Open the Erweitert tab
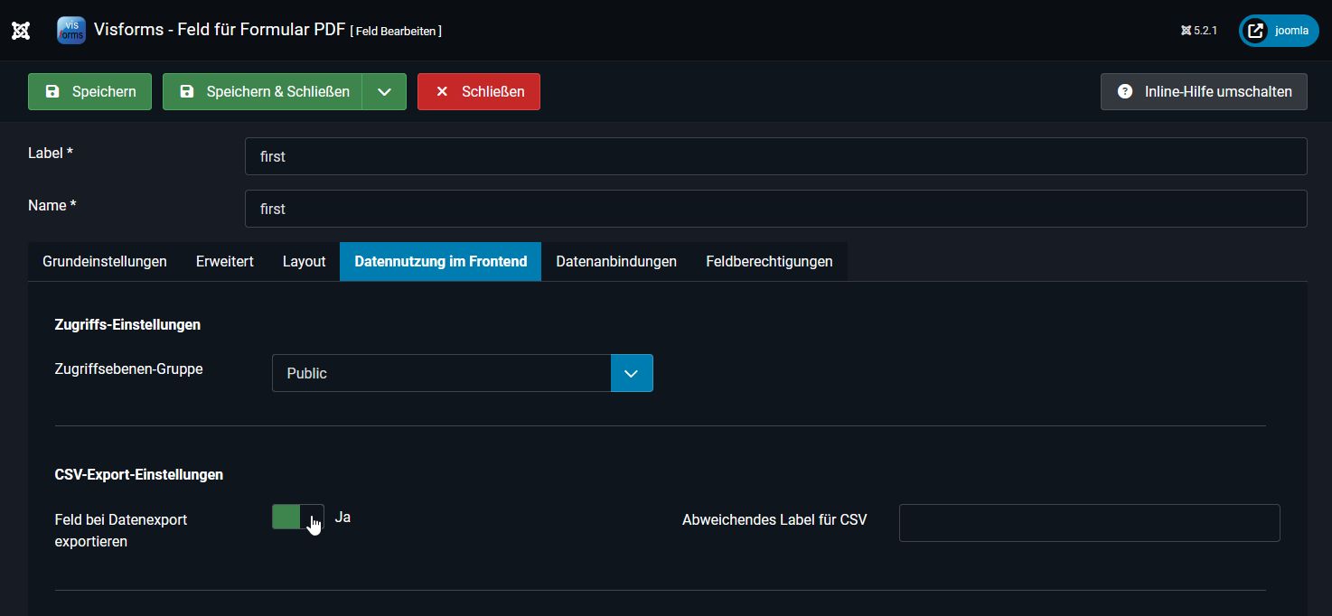 click(x=224, y=262)
